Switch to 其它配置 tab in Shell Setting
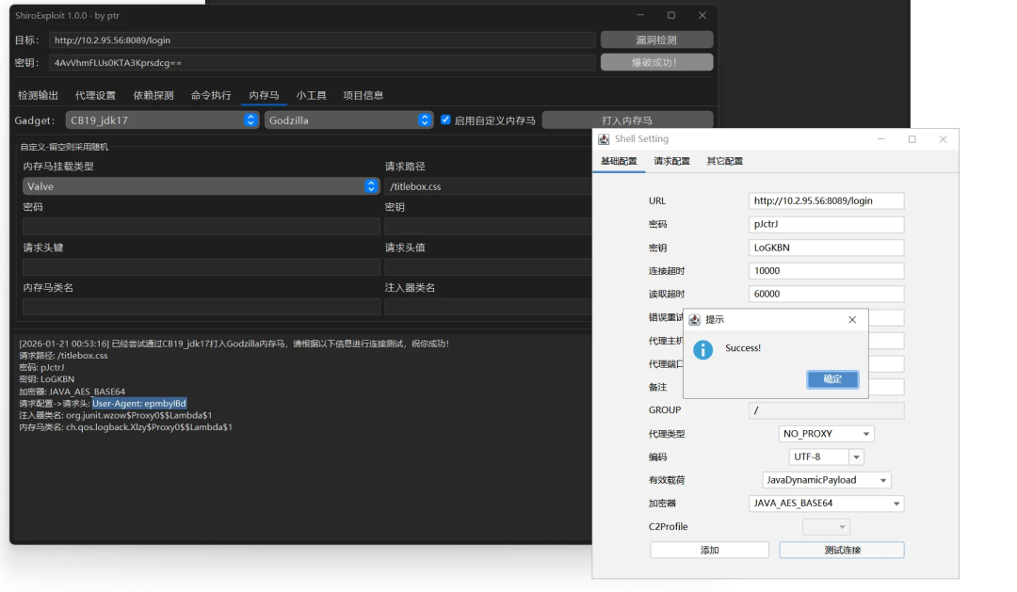1017x592 pixels. coord(725,162)
